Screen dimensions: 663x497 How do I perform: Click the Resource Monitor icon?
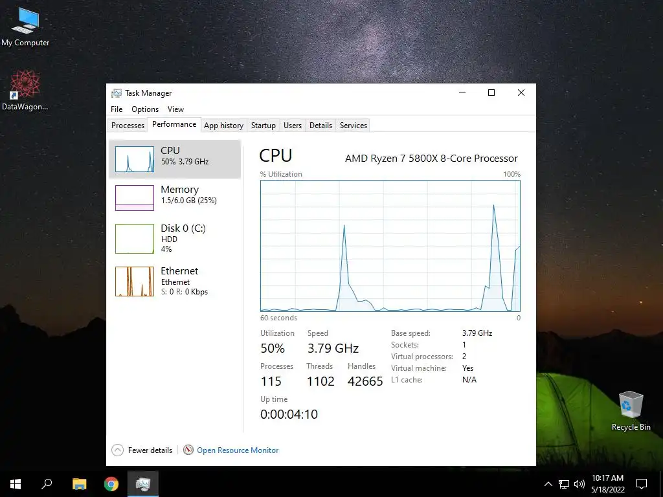pos(188,450)
